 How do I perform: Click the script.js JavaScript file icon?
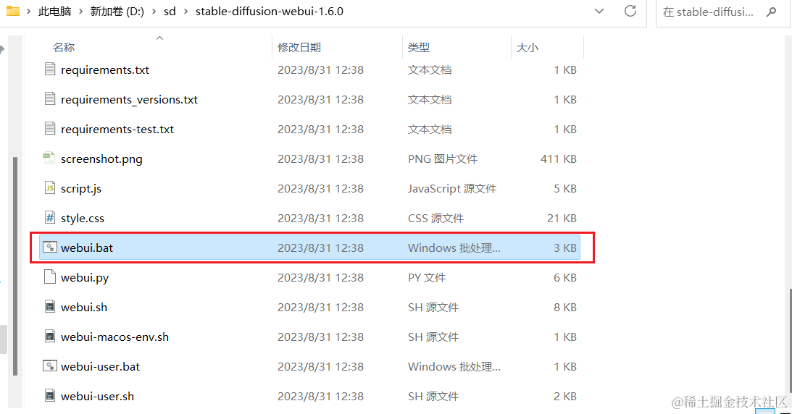pyautogui.click(x=49, y=188)
